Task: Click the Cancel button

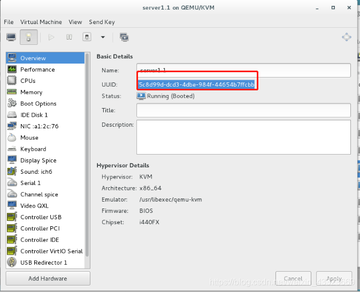Action: (x=293, y=278)
